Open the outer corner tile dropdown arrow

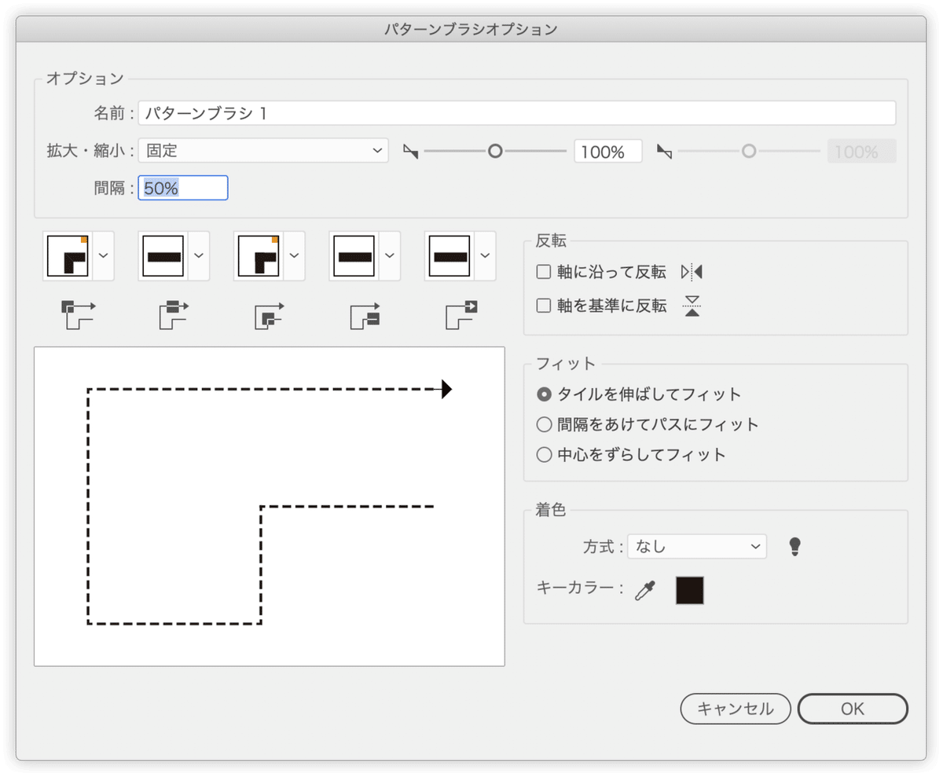click(x=104, y=256)
